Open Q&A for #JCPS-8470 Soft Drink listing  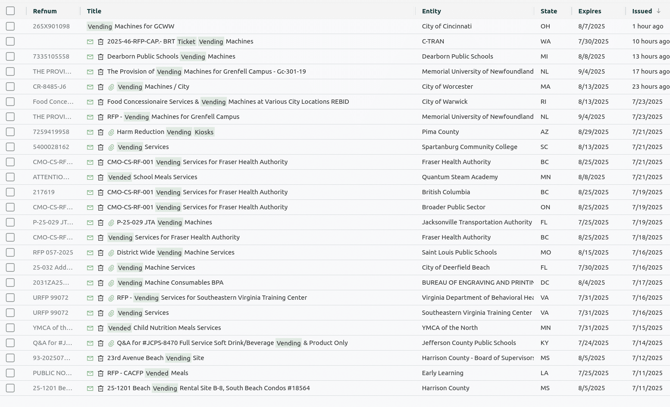click(232, 343)
